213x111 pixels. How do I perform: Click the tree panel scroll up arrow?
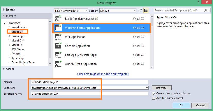coord(50,21)
